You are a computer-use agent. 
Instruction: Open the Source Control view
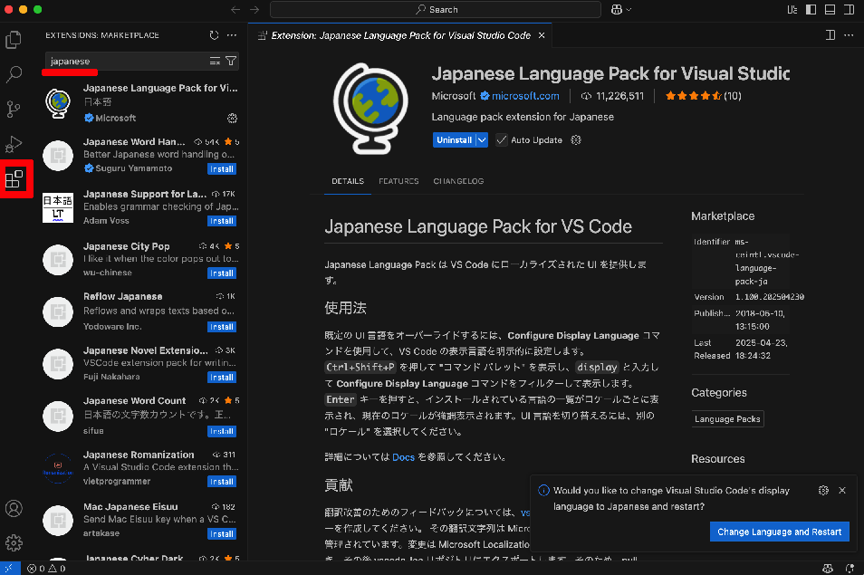[14, 109]
